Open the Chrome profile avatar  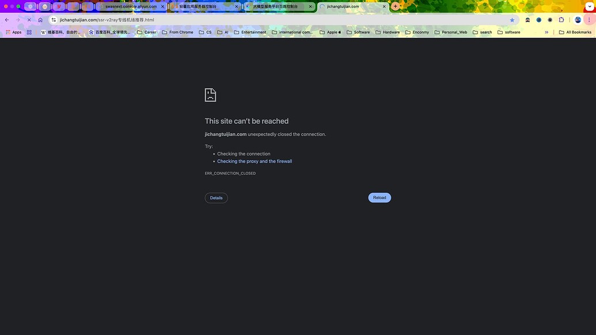(x=578, y=20)
